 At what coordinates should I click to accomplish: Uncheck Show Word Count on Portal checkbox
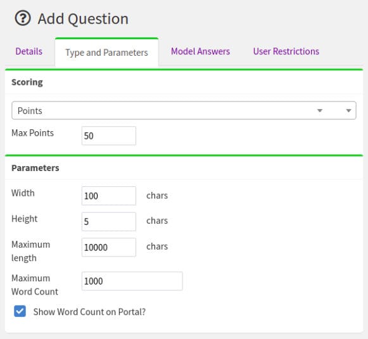[20, 311]
